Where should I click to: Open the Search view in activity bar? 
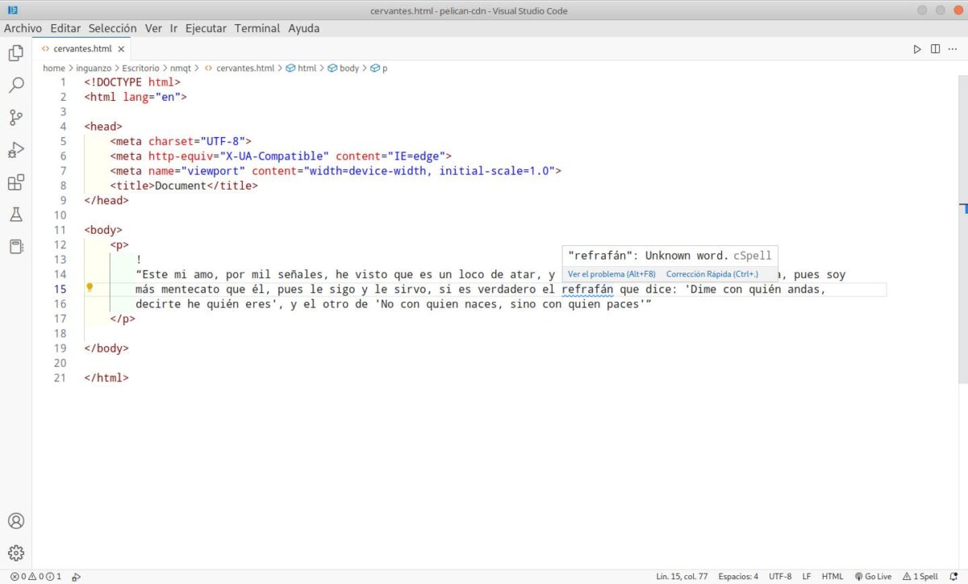tap(16, 85)
